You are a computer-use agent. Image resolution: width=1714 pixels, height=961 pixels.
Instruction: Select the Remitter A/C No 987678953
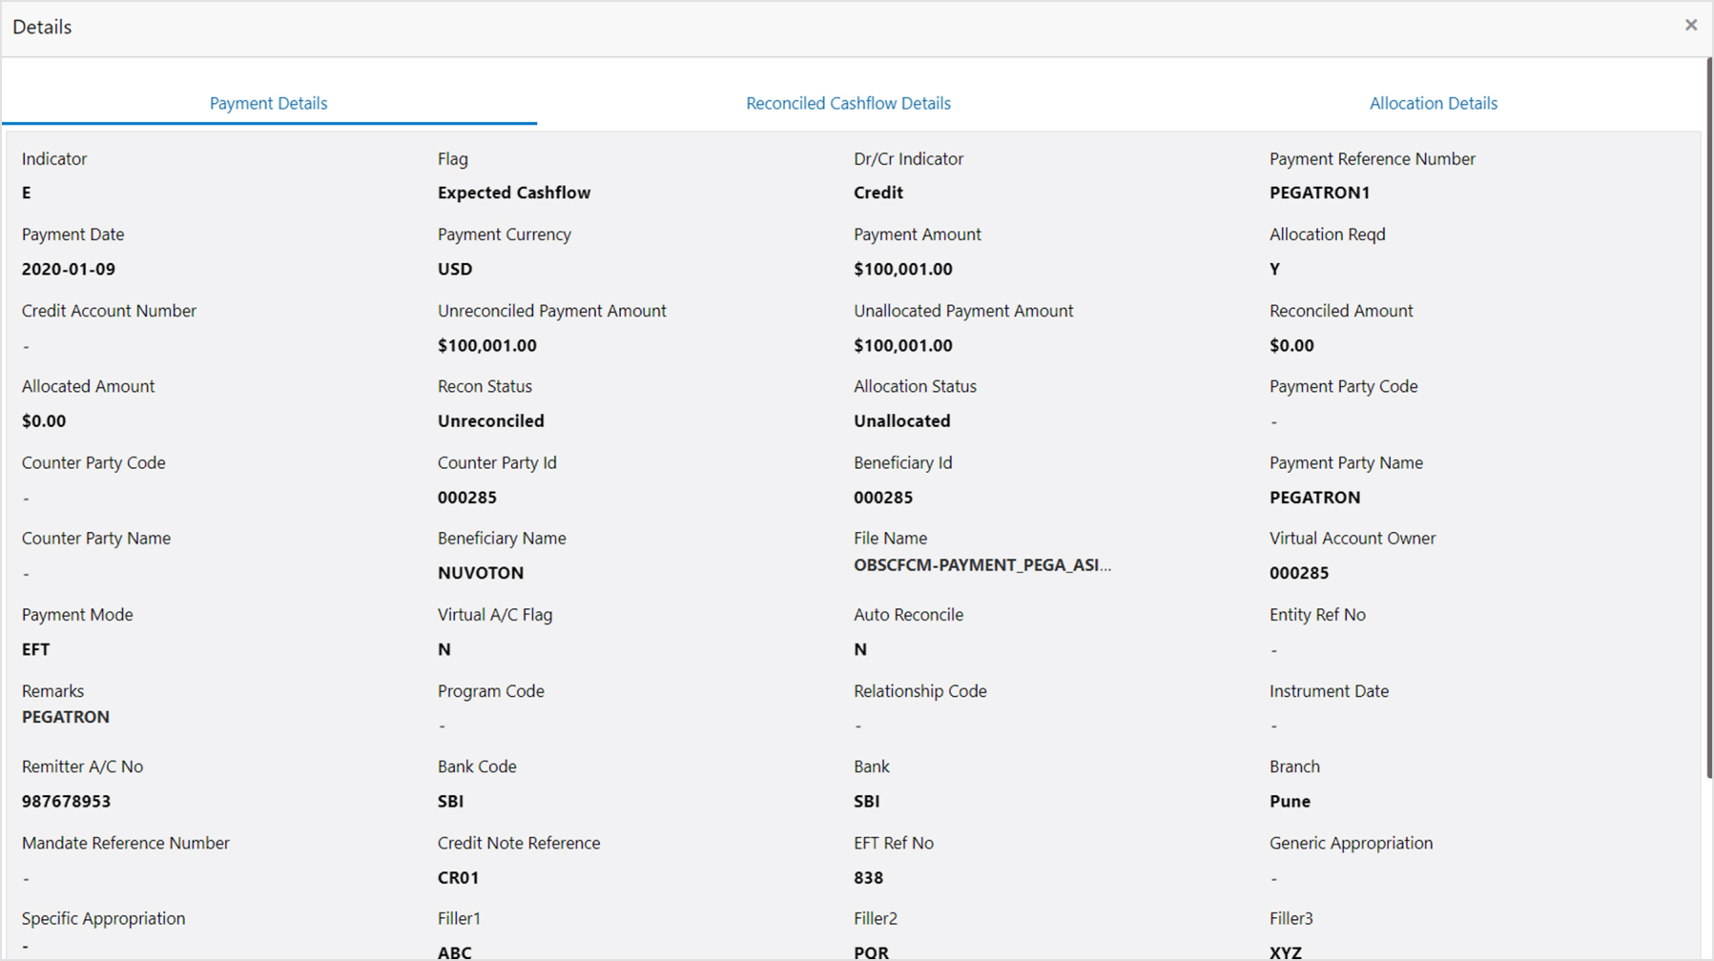[66, 801]
